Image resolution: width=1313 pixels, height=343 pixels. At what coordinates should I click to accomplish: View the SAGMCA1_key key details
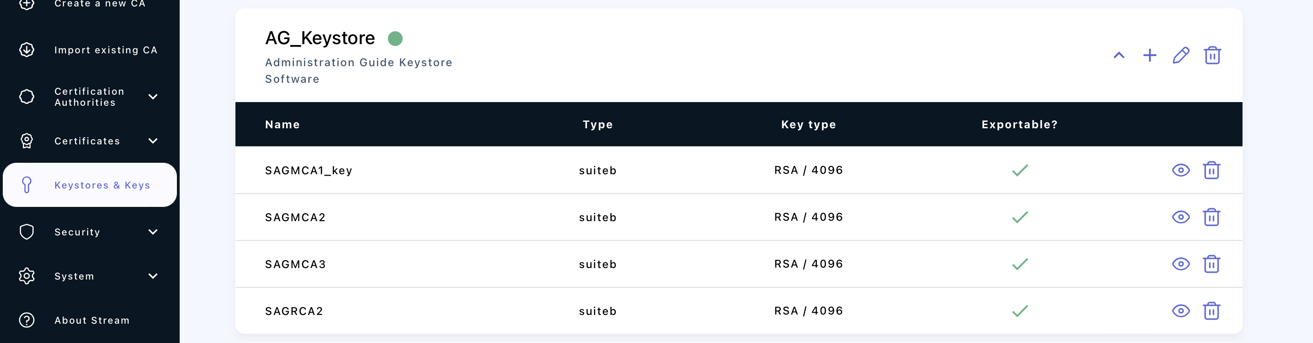click(1181, 170)
